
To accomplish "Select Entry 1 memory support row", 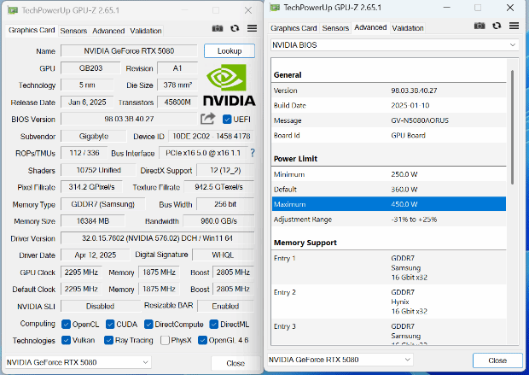I will [389, 267].
